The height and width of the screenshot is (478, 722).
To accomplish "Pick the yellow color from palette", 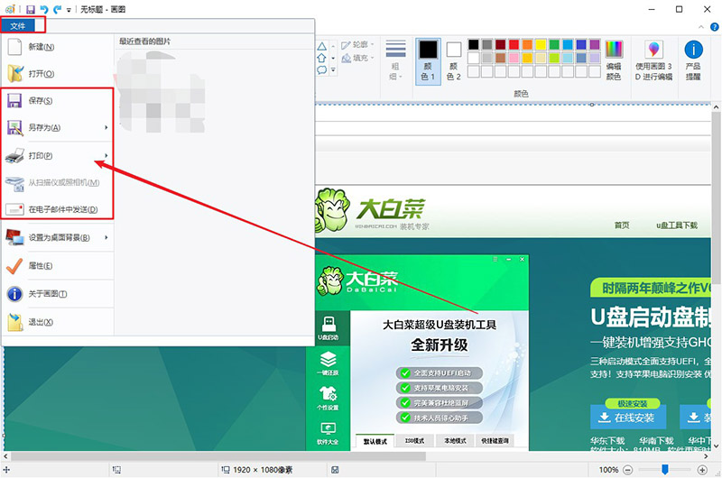I will click(541, 43).
